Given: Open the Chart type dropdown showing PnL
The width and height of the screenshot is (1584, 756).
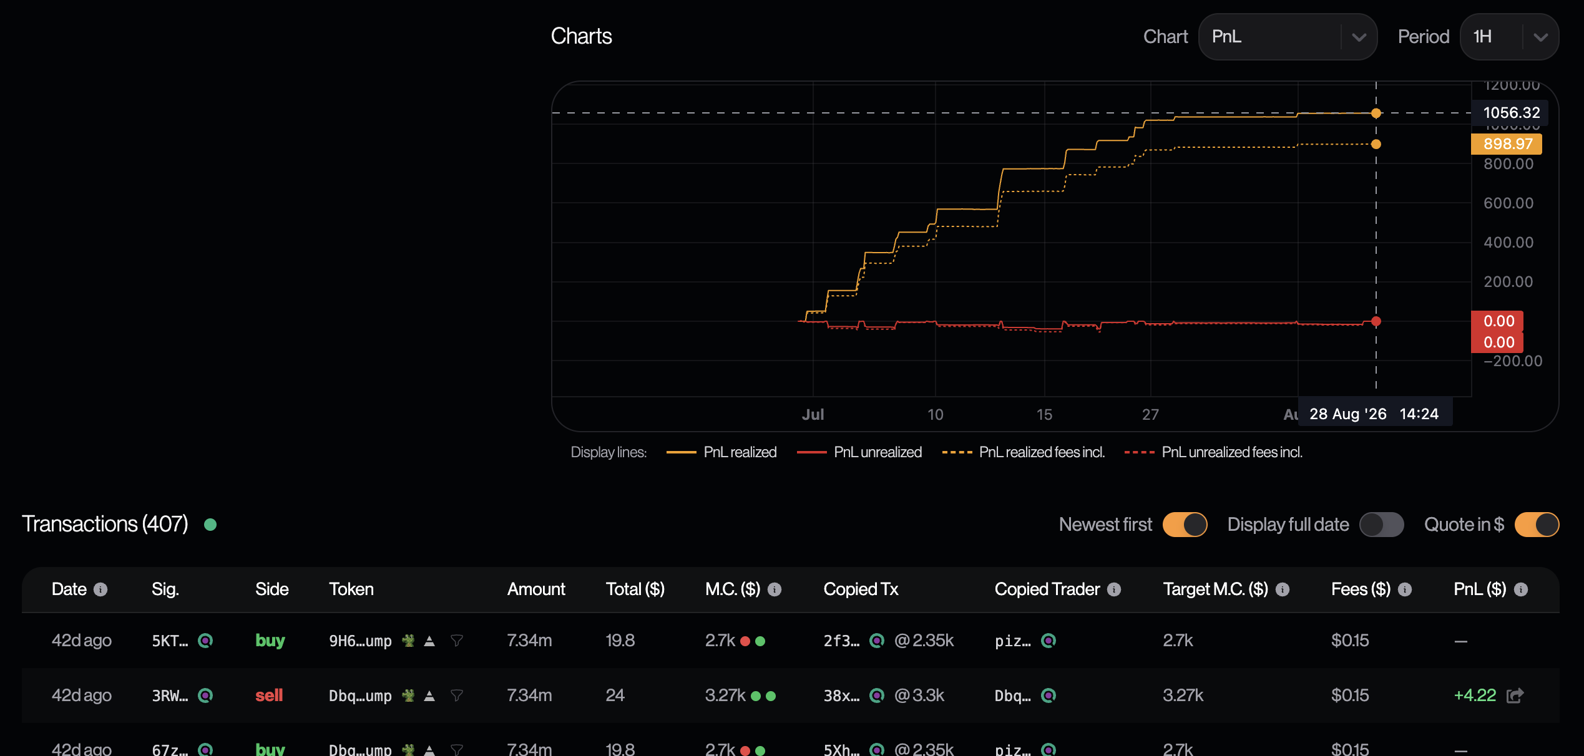Looking at the screenshot, I should pyautogui.click(x=1288, y=37).
